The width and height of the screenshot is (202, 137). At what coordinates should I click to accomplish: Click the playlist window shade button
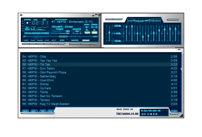pos(179,49)
